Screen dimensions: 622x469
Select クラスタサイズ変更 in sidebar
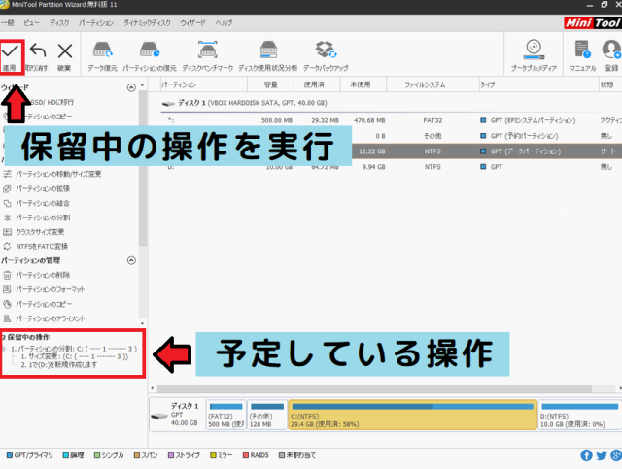coord(34,232)
